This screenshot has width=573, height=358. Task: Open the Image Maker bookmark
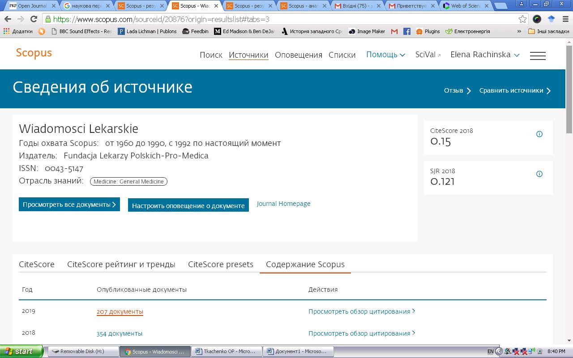(367, 31)
